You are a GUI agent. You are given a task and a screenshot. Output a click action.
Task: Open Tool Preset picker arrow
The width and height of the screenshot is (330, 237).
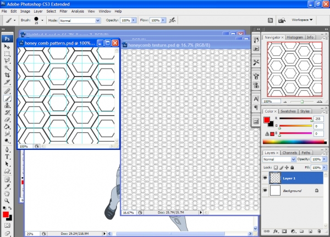pyautogui.click(x=14, y=20)
